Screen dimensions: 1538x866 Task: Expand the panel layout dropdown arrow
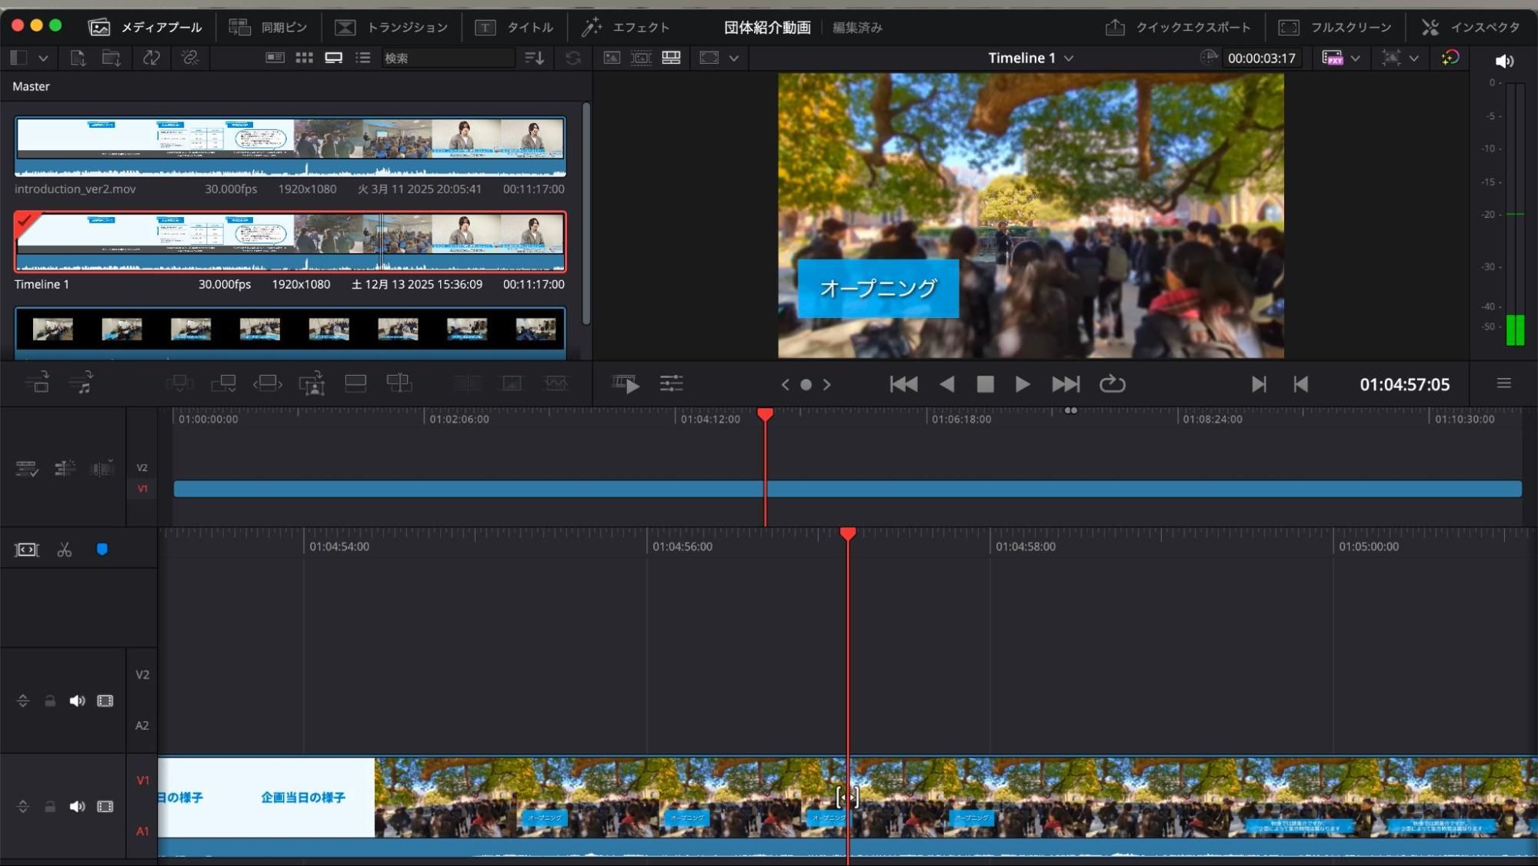click(x=43, y=58)
